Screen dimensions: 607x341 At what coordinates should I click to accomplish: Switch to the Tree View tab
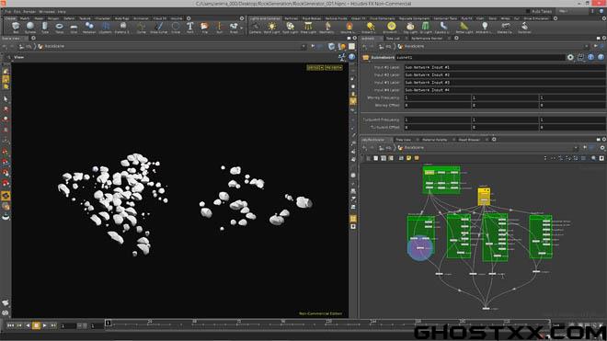404,140
